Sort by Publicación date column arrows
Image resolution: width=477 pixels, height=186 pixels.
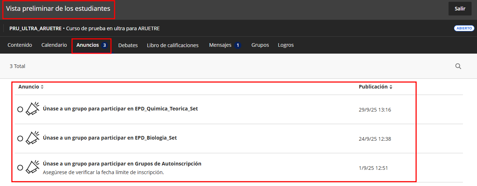pos(391,87)
